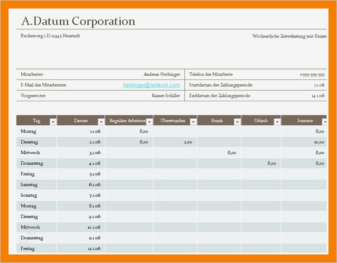This screenshot has width=337, height=263.
Task: Select the Mittwoch cell dated 3.1.06
Action: tap(36, 152)
